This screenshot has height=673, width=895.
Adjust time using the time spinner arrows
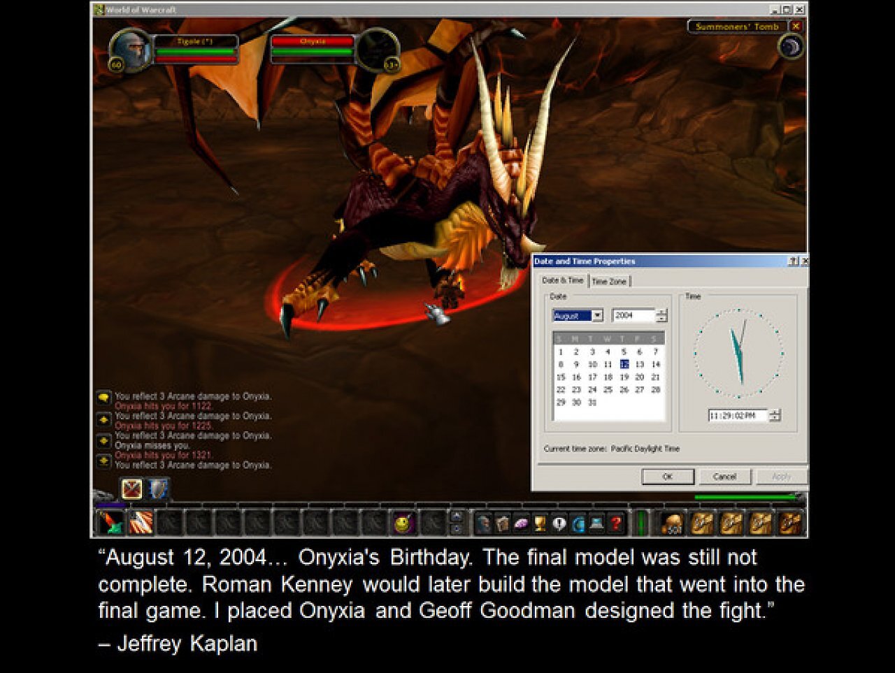pyautogui.click(x=775, y=415)
